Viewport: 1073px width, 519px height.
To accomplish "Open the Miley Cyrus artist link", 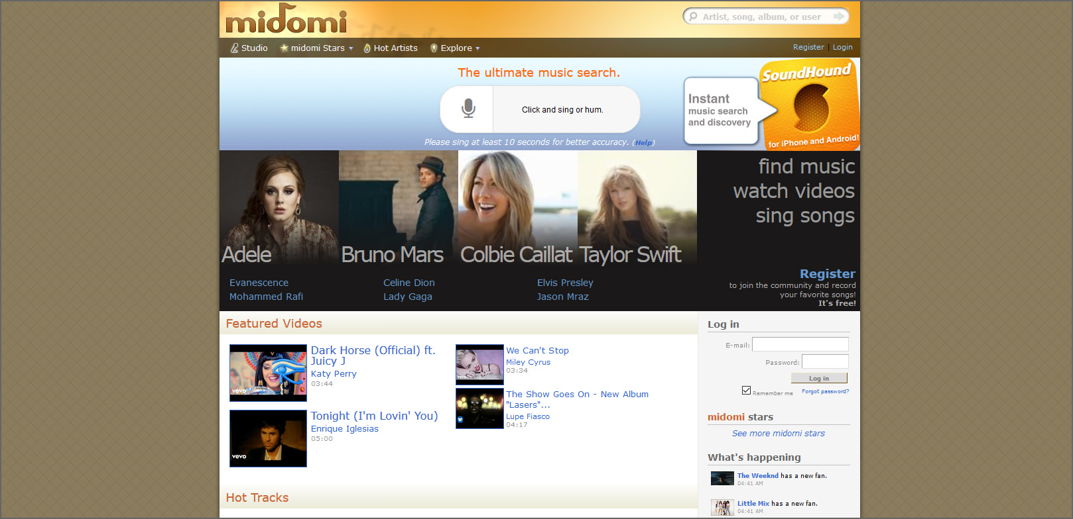I will tap(528, 362).
